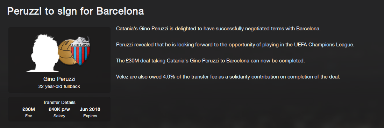This screenshot has width=384, height=128.
Task: Follow the Barcelona link ending the first sentence
Action: (308, 29)
